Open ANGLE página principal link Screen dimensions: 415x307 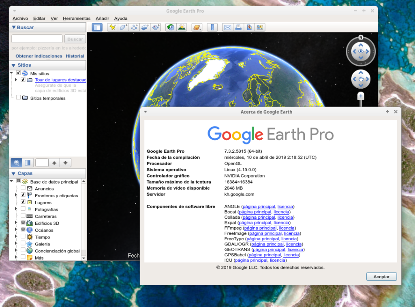tap(259, 207)
